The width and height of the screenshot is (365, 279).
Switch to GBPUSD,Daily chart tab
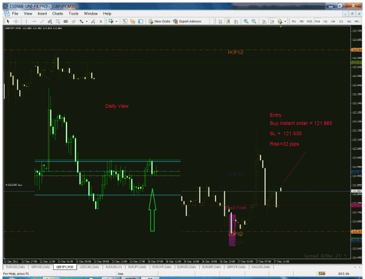click(40, 267)
